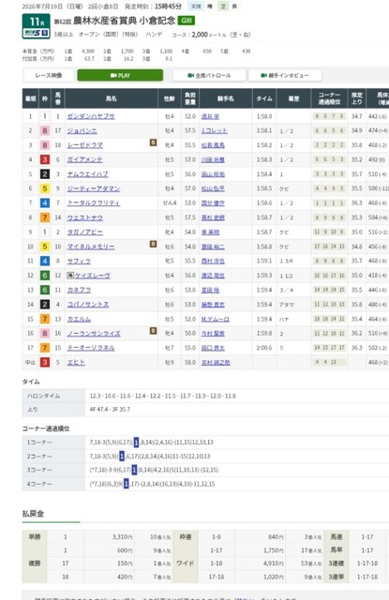
Task: Click the ワイド 1-18 payout 4,910円
Action: [273, 563]
